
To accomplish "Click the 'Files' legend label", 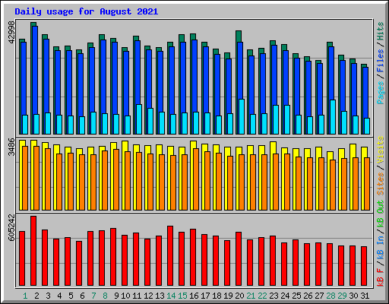I will [381, 61].
